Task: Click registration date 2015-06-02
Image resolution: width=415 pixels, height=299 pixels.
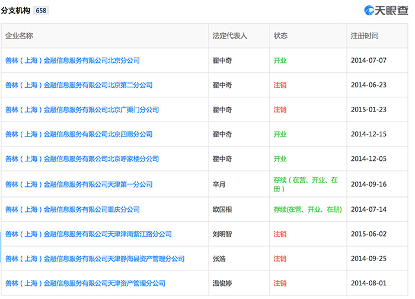Action: click(x=369, y=234)
